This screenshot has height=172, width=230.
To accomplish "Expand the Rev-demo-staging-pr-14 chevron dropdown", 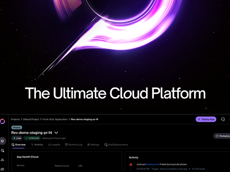I will coord(56,132).
